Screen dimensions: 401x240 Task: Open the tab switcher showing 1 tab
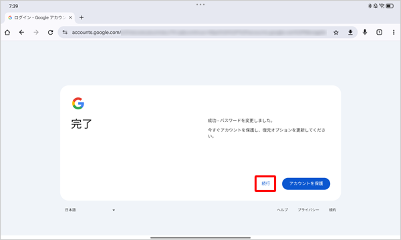coord(379,32)
